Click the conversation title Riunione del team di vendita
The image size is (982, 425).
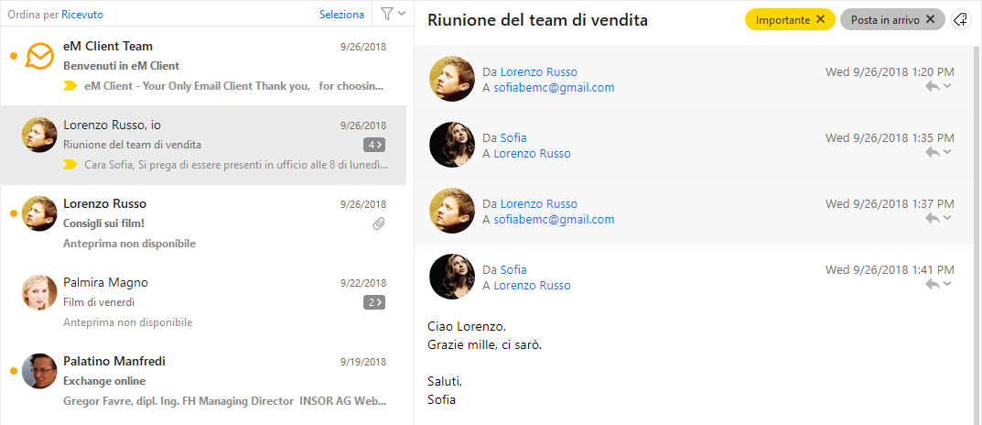click(x=537, y=20)
